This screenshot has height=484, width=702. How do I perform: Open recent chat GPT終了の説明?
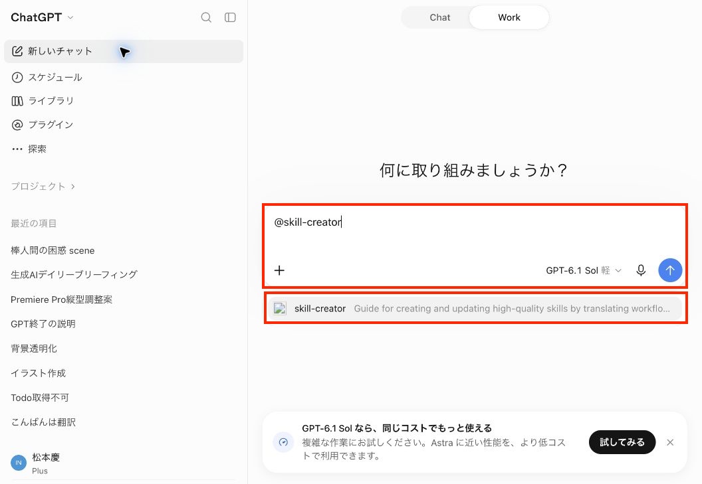(x=124, y=324)
